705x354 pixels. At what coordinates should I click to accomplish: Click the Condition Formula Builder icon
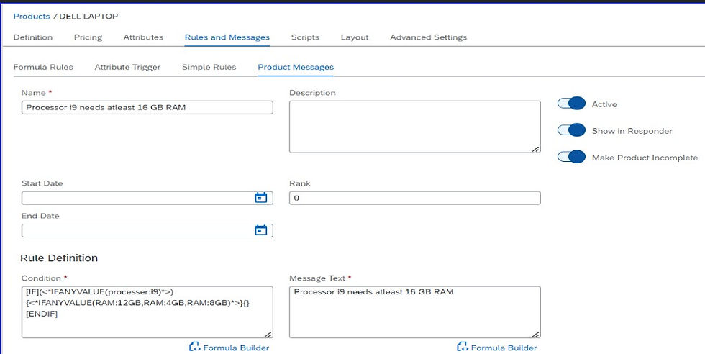pyautogui.click(x=195, y=348)
